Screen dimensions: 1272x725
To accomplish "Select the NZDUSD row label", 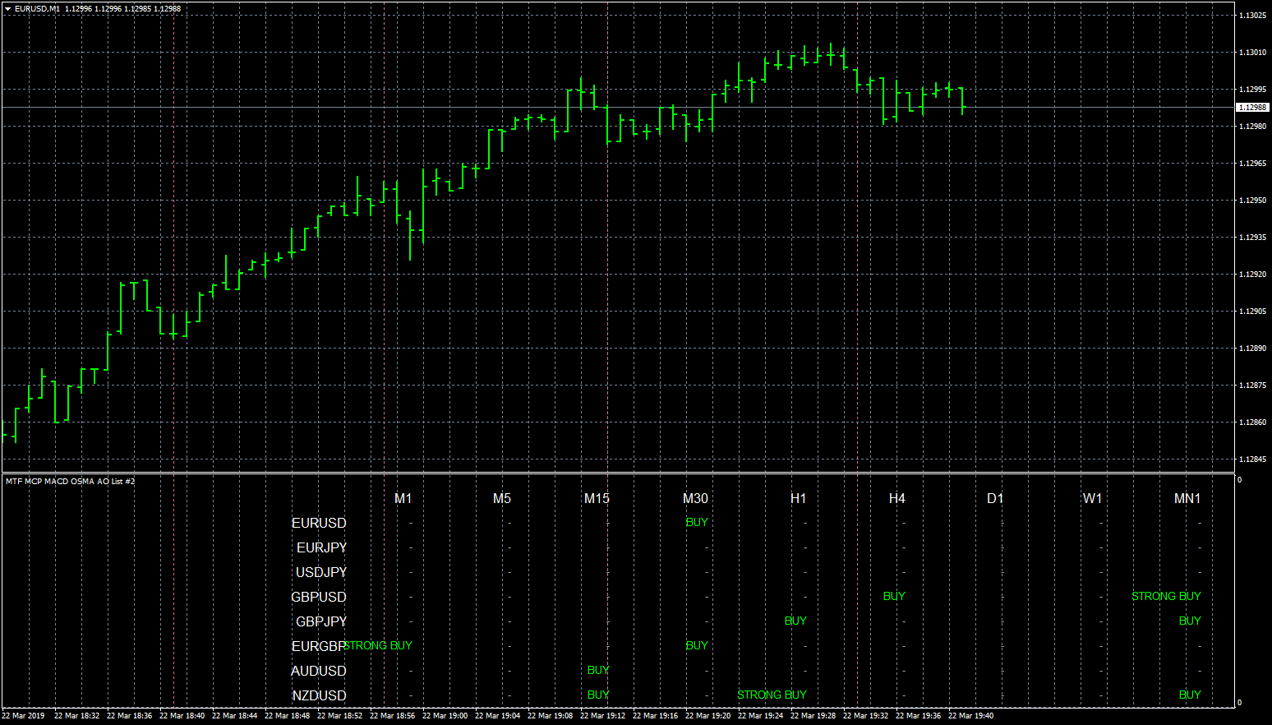I will pyautogui.click(x=320, y=695).
